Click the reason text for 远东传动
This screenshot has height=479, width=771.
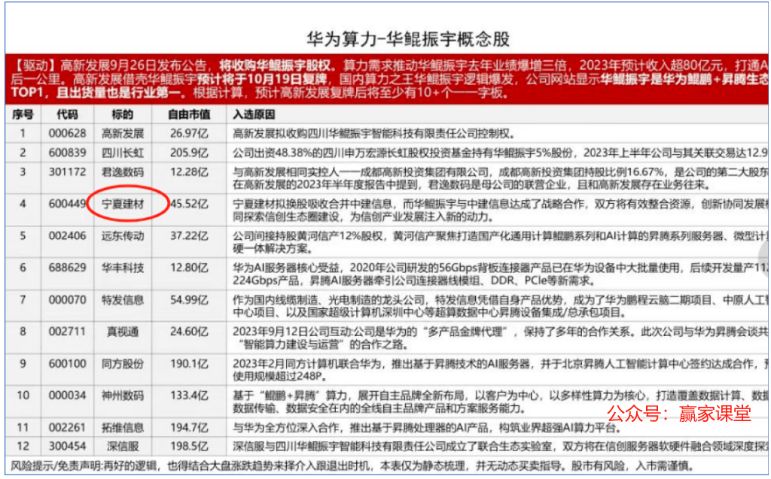pos(500,242)
